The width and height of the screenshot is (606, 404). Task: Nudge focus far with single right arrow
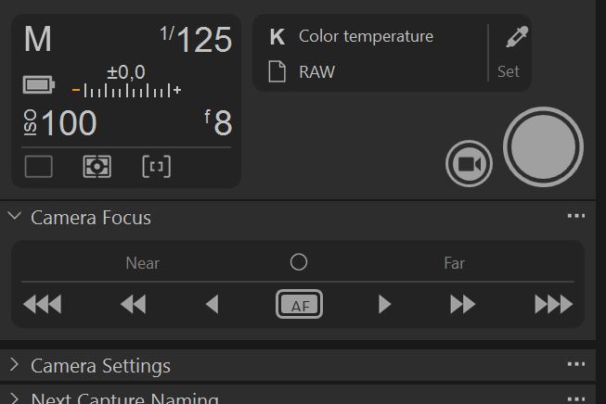384,304
